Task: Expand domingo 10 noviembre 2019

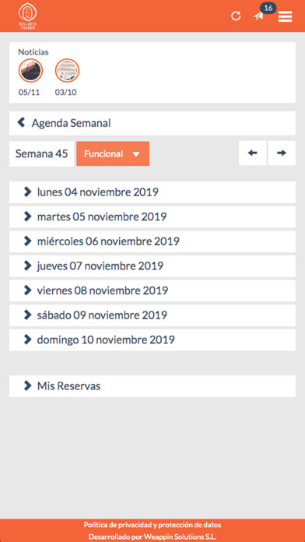Action: pos(152,340)
